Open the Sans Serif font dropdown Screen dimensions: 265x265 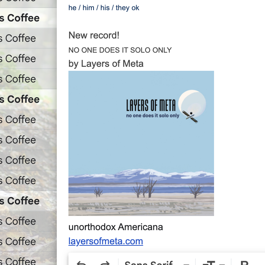click(157, 263)
